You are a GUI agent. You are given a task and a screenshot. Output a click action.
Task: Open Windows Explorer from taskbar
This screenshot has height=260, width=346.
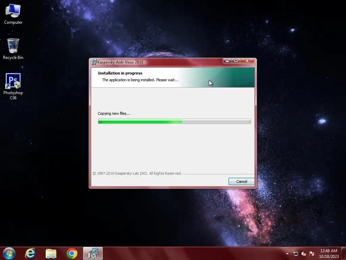coord(51,253)
